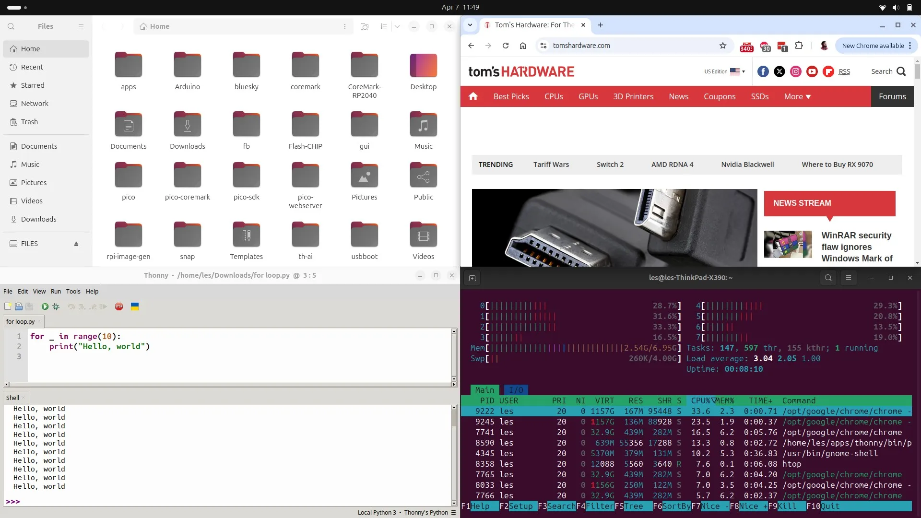Switch to htop's I/O tab
921x518 pixels.
coord(516,390)
